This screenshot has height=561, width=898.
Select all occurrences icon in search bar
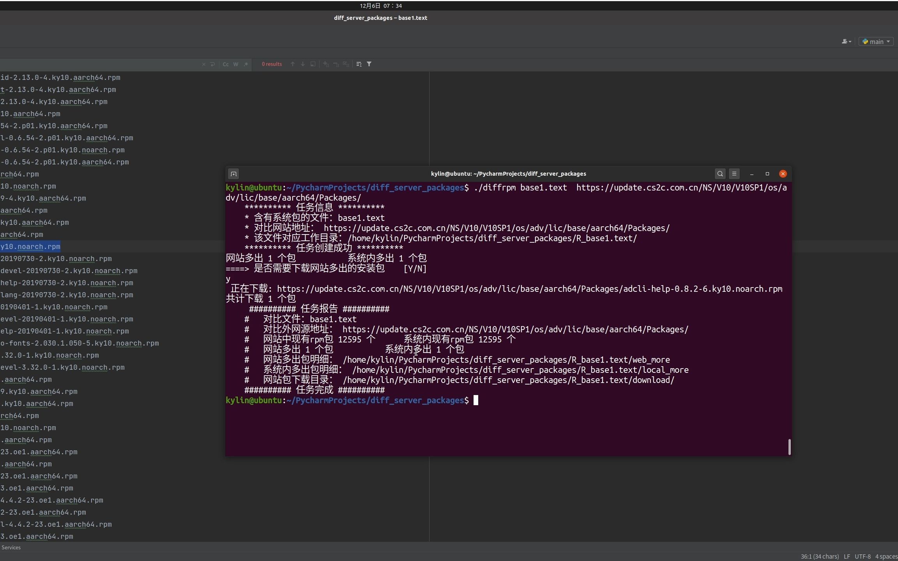point(346,64)
